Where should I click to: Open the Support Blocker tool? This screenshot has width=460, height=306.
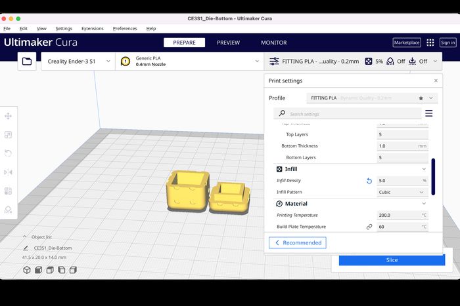point(9,210)
